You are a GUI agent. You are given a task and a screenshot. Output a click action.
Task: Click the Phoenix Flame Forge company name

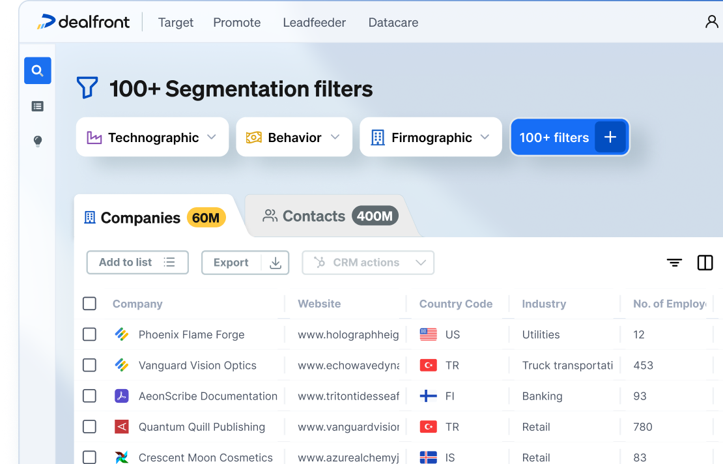(191, 335)
